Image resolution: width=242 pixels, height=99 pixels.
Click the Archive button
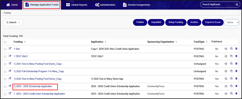[x=194, y=22]
